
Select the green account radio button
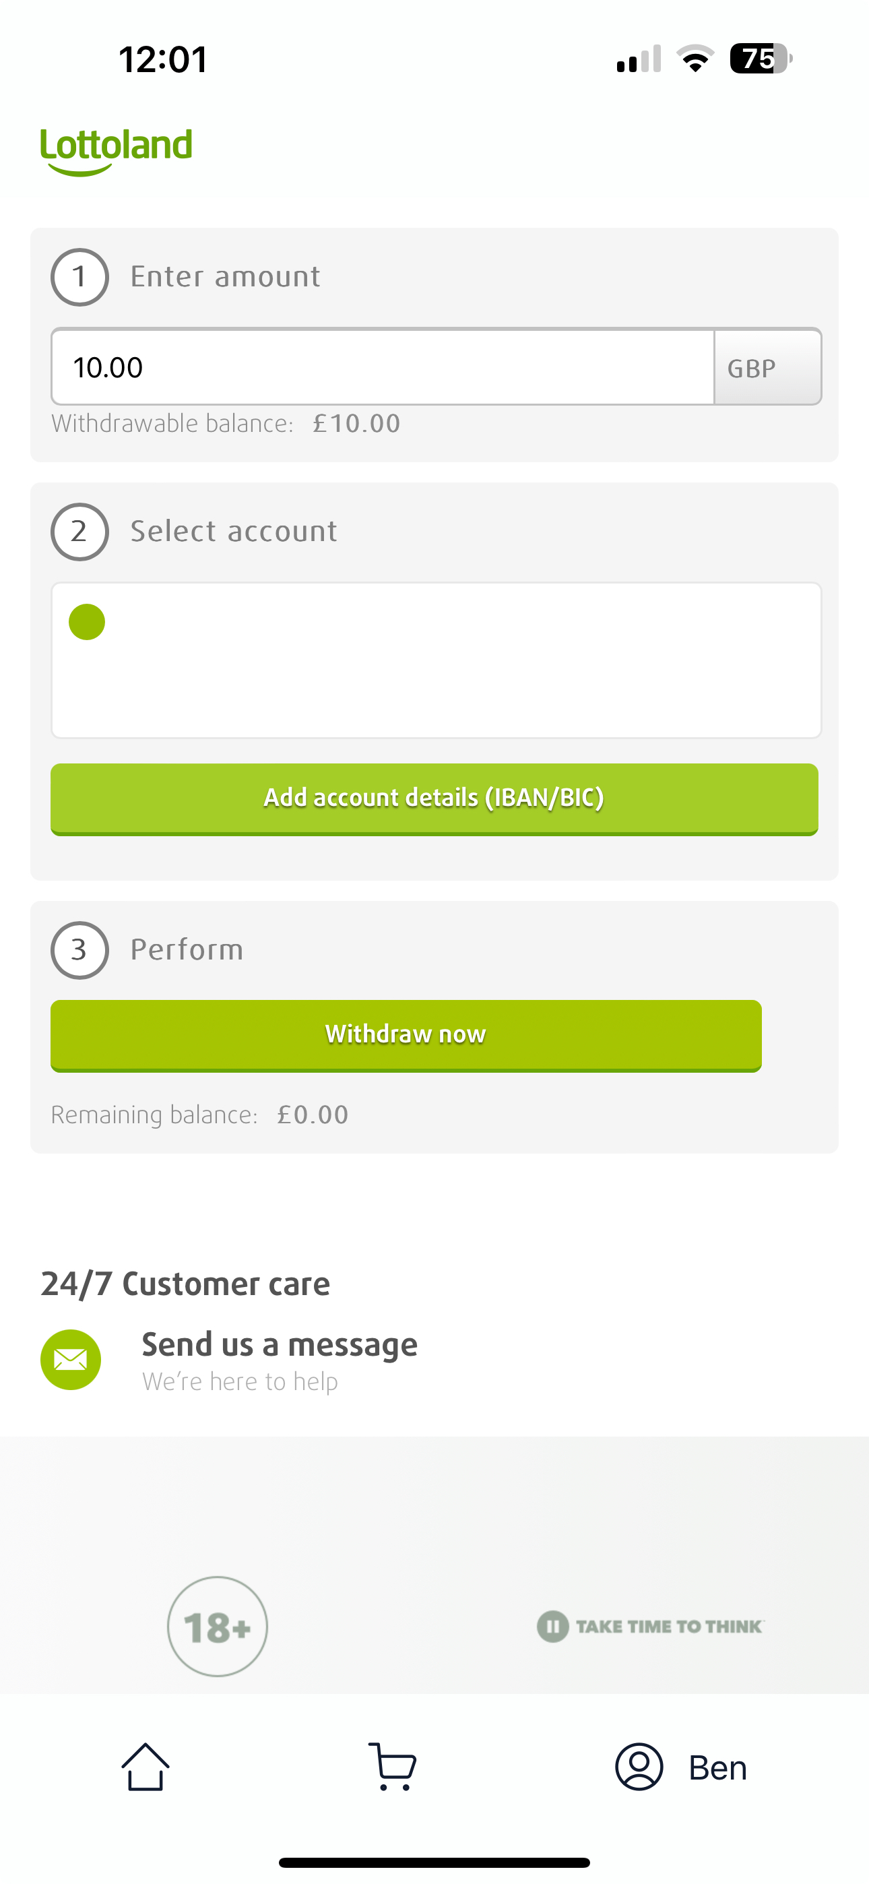coord(87,623)
